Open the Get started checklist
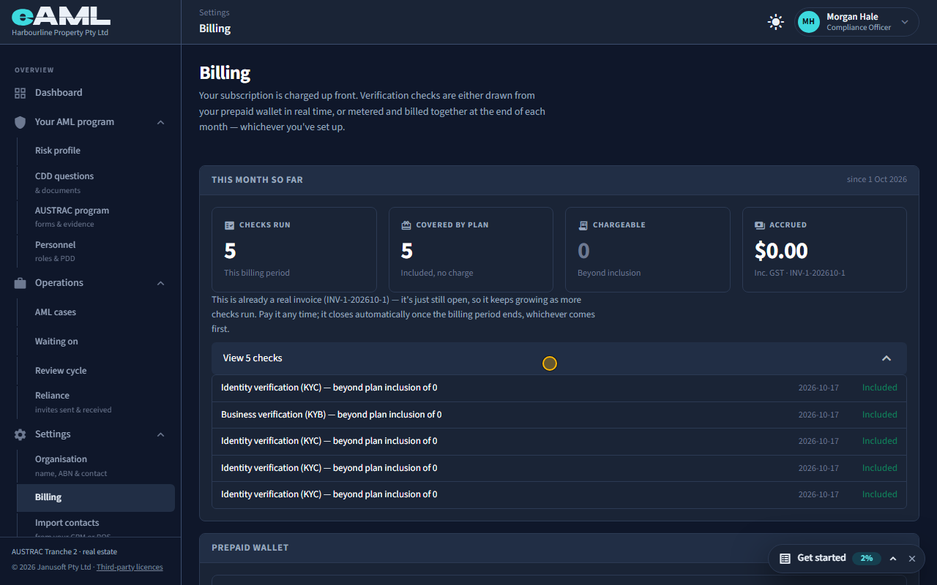This screenshot has width=937, height=585. (x=821, y=558)
